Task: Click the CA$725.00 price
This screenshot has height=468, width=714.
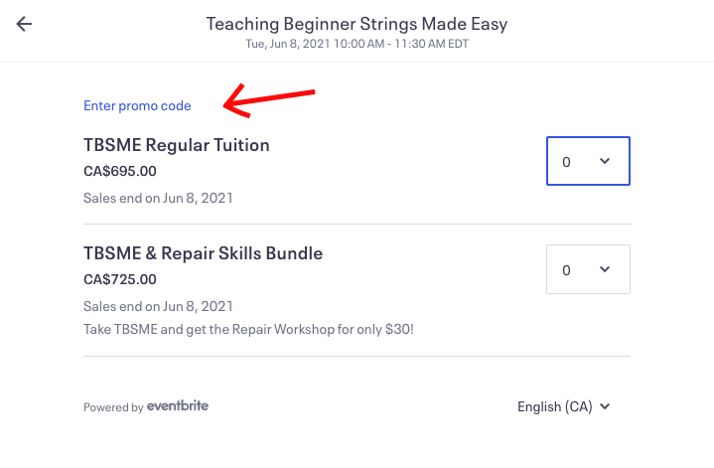Action: pos(120,279)
